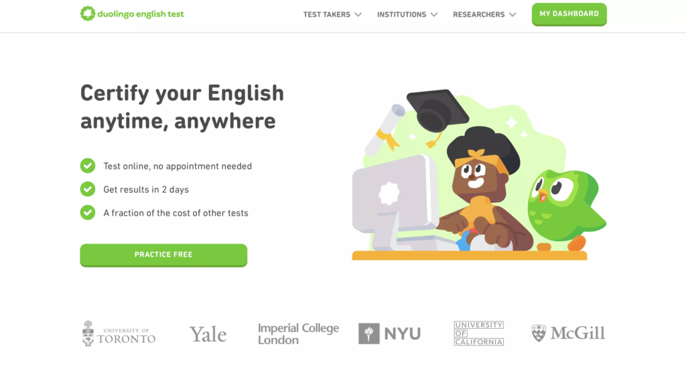Click the checkmark beside "A fraction of the cost"
686x377 pixels.
[88, 212]
